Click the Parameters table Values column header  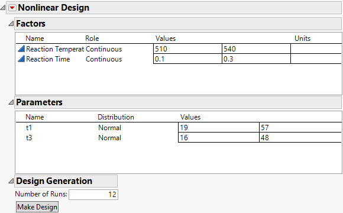(190, 117)
